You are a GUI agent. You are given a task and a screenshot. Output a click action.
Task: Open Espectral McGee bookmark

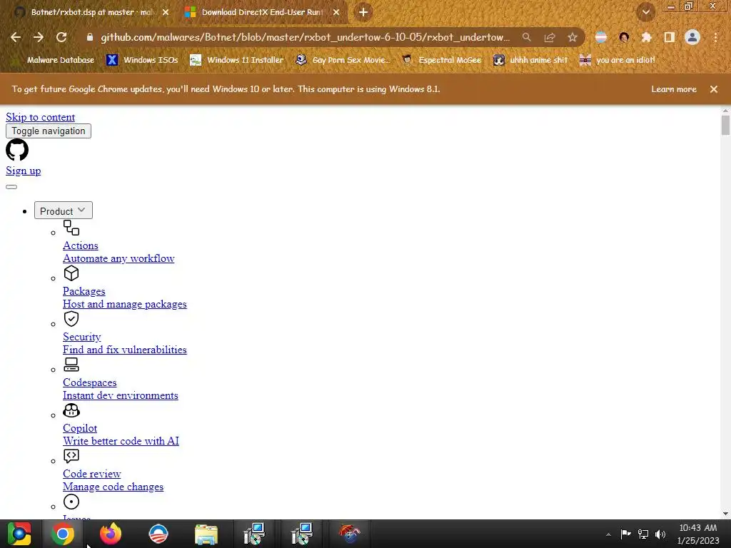[442, 60]
